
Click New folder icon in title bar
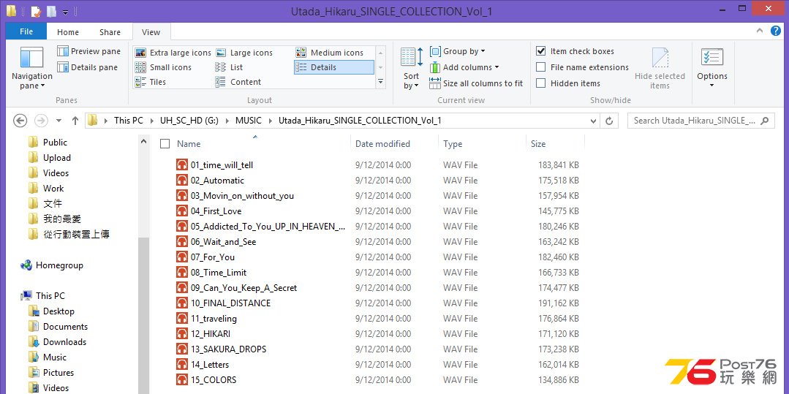coord(51,11)
